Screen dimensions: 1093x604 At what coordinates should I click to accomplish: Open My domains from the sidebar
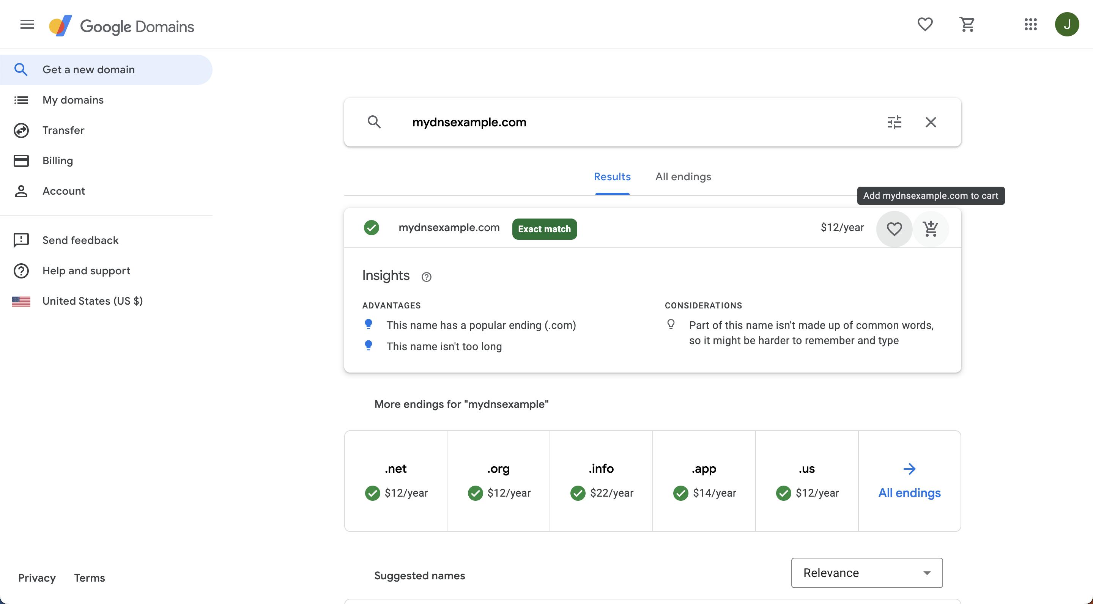(x=72, y=100)
